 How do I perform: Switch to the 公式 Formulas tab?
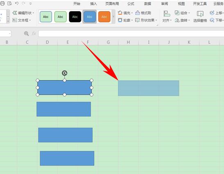coord(131,4)
